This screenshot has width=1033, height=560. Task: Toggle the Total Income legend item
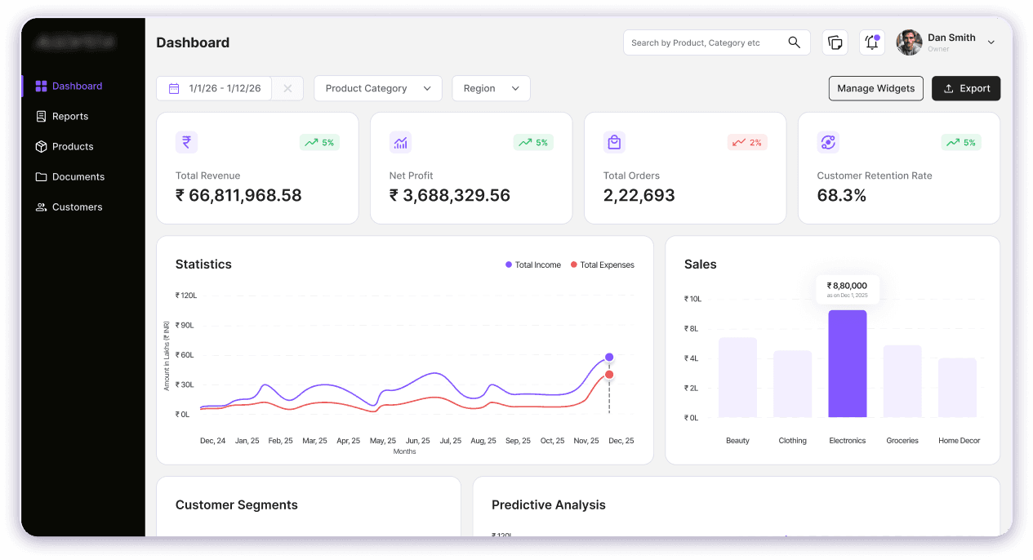(533, 264)
